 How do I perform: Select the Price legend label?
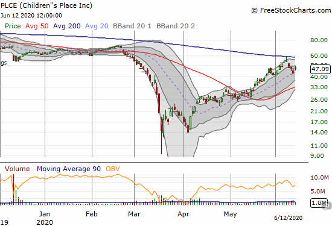[x=13, y=26]
